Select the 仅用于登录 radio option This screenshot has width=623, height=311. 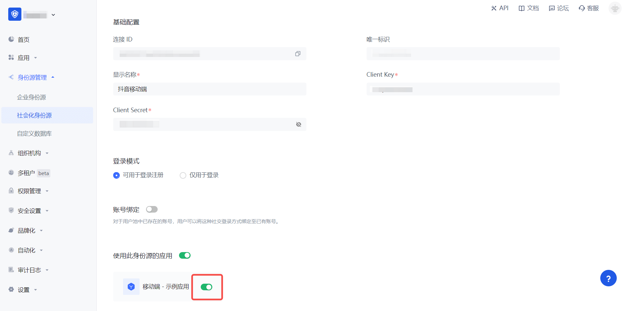click(183, 175)
